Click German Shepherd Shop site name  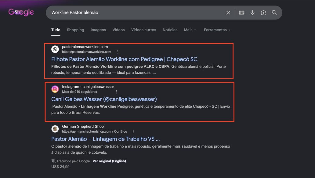tap(83, 127)
